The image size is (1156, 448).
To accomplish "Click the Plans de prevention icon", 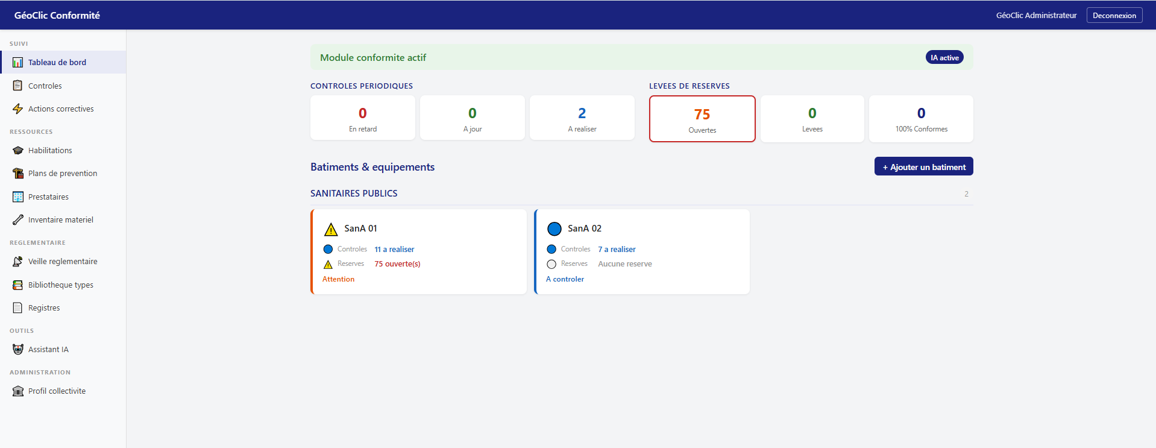I will click(x=18, y=174).
